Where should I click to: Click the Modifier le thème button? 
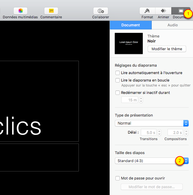167,49
